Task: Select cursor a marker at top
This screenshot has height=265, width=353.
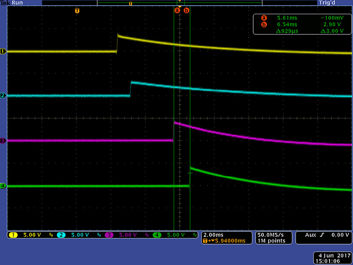Action: coord(177,10)
